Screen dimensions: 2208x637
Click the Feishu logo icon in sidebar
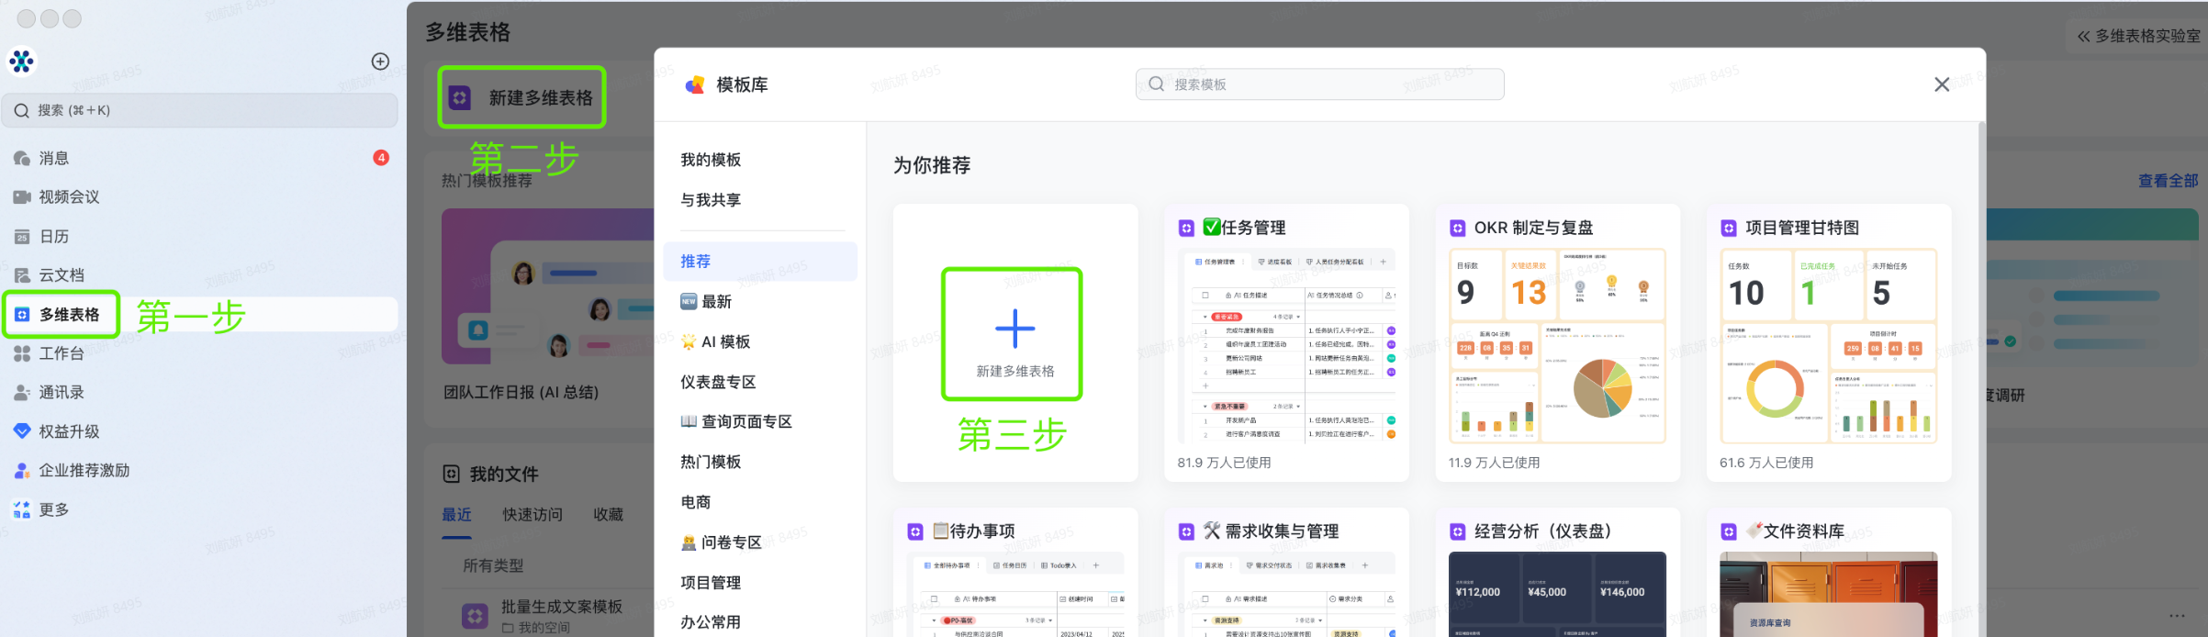coord(21,61)
